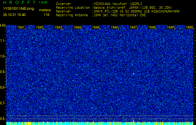Click the version number 1.0.0f
This screenshot has width=196, height=125.
(43, 2)
